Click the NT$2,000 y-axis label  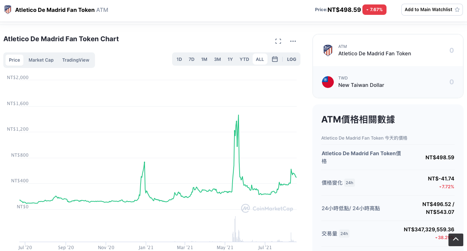pyautogui.click(x=18, y=78)
